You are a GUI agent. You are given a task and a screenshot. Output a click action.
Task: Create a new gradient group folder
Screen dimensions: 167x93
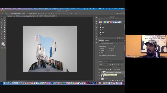point(117,38)
